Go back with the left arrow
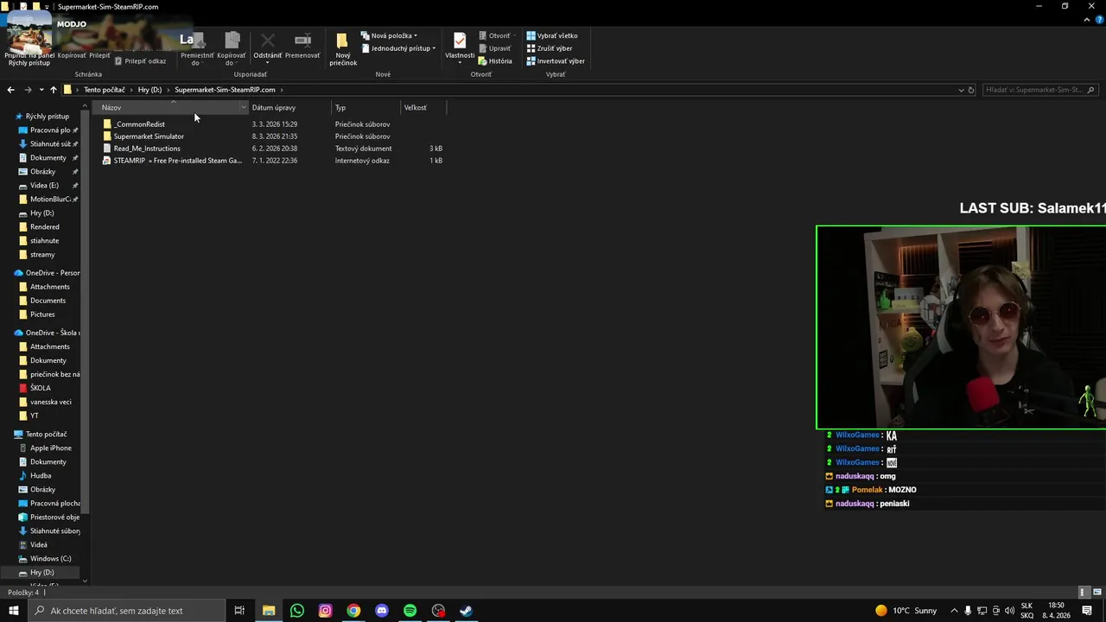 (11, 90)
